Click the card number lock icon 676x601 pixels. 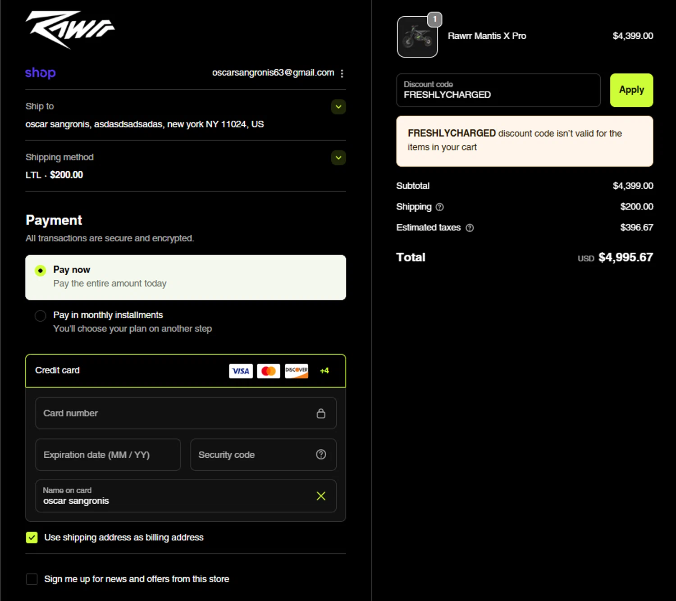(321, 413)
